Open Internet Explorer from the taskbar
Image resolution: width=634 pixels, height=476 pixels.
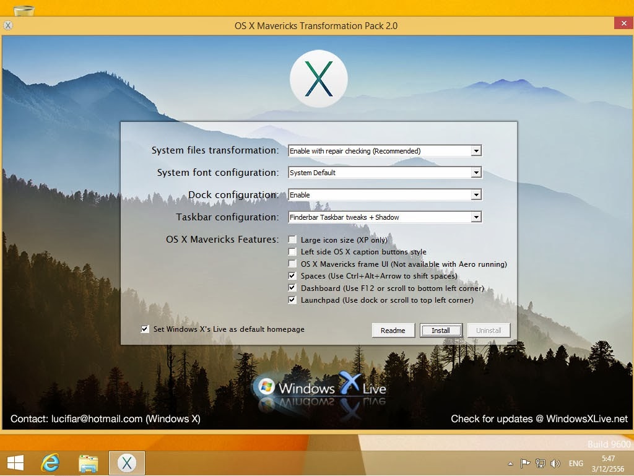tap(50, 462)
